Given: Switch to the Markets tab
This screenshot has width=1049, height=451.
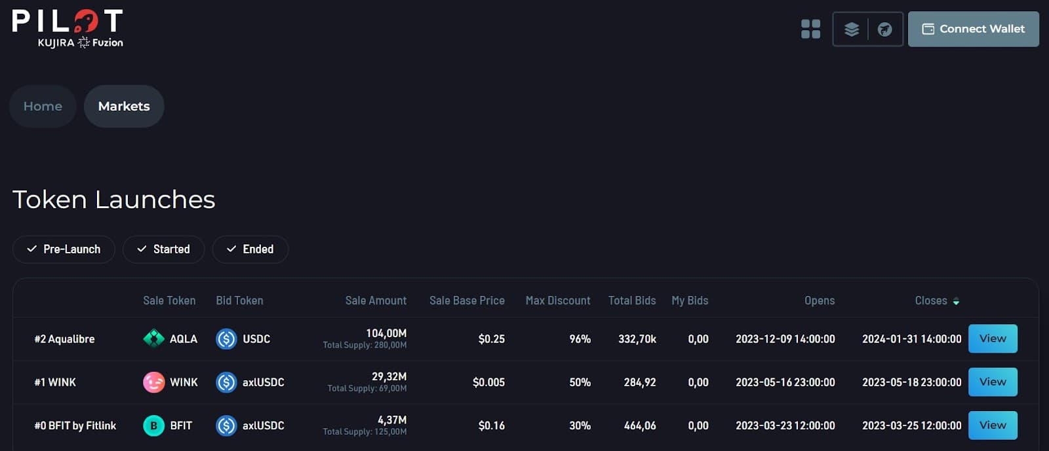Looking at the screenshot, I should click(x=124, y=106).
